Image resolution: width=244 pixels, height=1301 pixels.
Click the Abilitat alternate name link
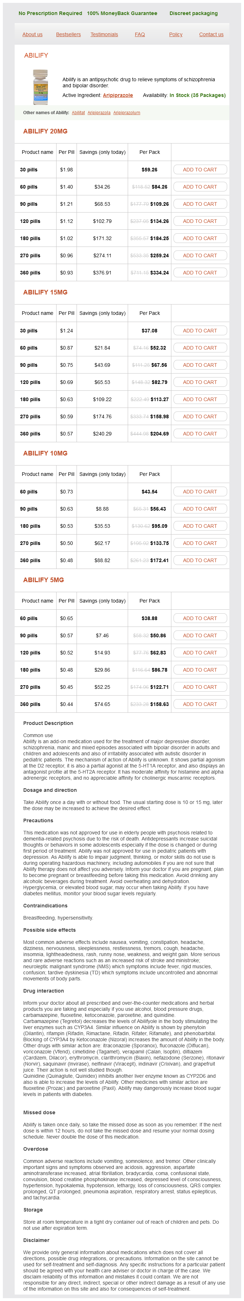(x=78, y=113)
